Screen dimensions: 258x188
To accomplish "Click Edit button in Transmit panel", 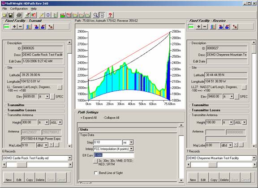I will [19, 177].
